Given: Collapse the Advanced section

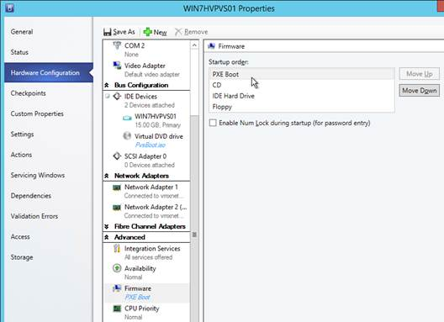Looking at the screenshot, I should coord(107,237).
